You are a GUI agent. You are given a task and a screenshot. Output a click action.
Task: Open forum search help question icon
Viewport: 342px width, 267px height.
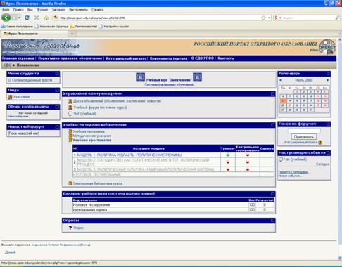[x=320, y=142]
